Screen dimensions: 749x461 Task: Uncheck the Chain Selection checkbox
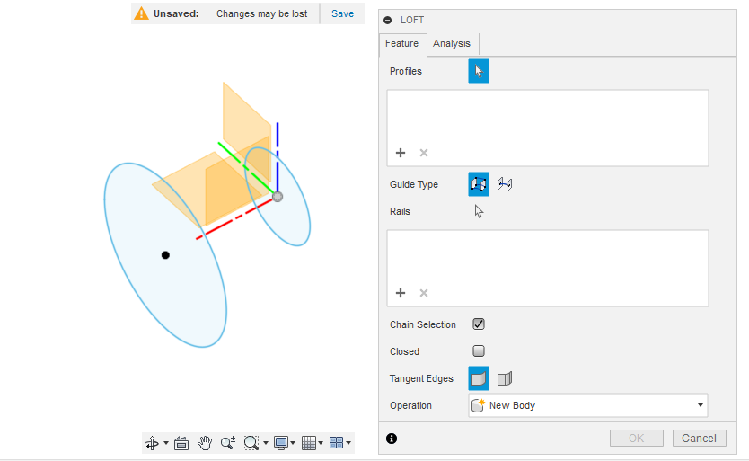pyautogui.click(x=479, y=324)
